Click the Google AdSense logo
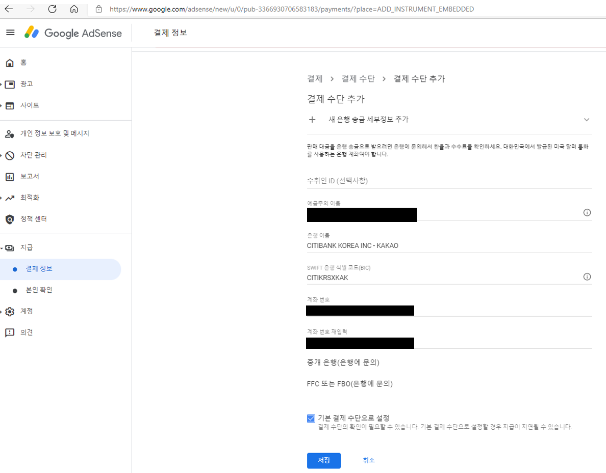Image resolution: width=606 pixels, height=473 pixels. click(73, 33)
